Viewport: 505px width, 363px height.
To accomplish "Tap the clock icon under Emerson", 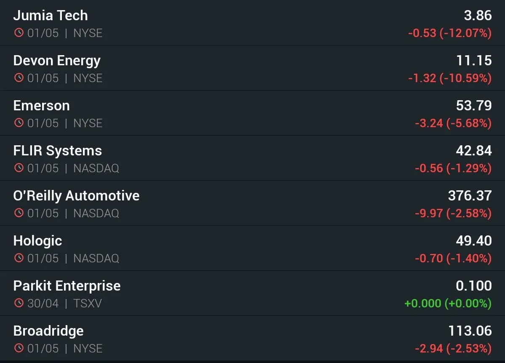I will click(19, 123).
